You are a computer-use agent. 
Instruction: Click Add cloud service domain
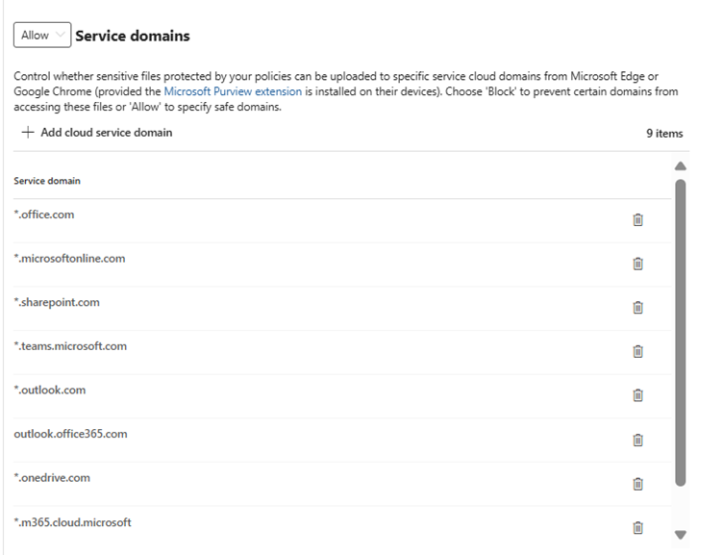96,133
